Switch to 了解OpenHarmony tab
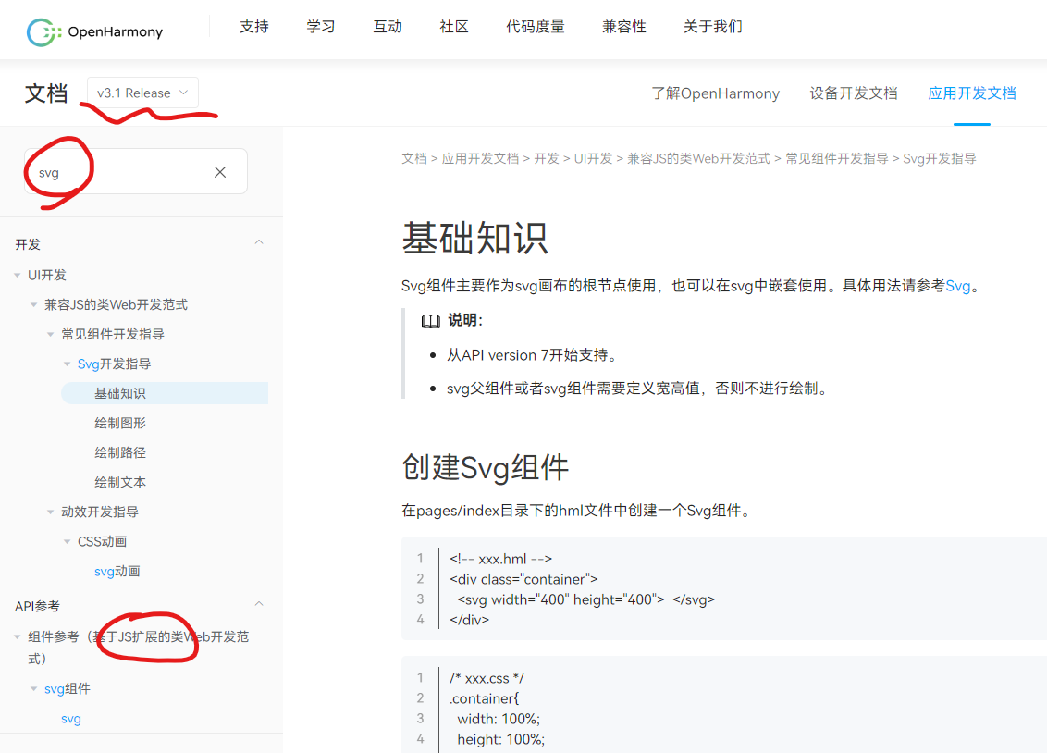Image resolution: width=1047 pixels, height=753 pixels. 715,93
